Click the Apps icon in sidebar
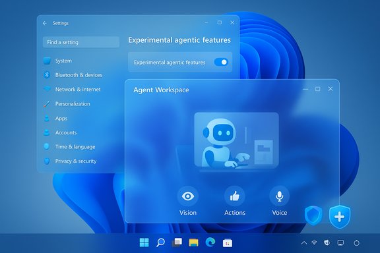The width and height of the screenshot is (380, 253). click(x=47, y=119)
